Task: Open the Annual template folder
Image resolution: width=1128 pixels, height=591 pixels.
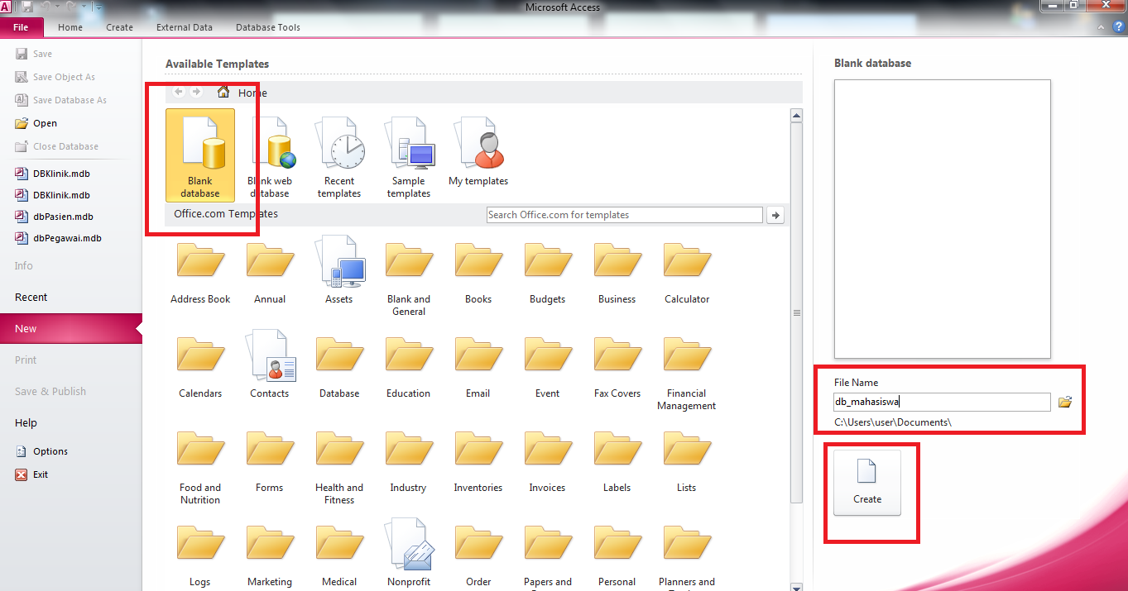Action: coord(270,272)
